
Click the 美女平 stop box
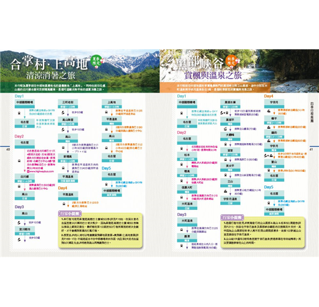click(230, 167)
